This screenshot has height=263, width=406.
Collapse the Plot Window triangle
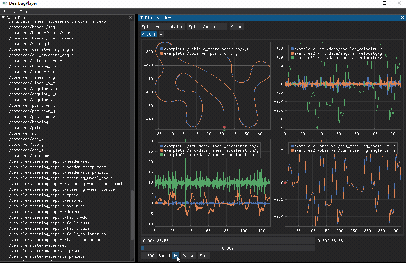point(142,18)
